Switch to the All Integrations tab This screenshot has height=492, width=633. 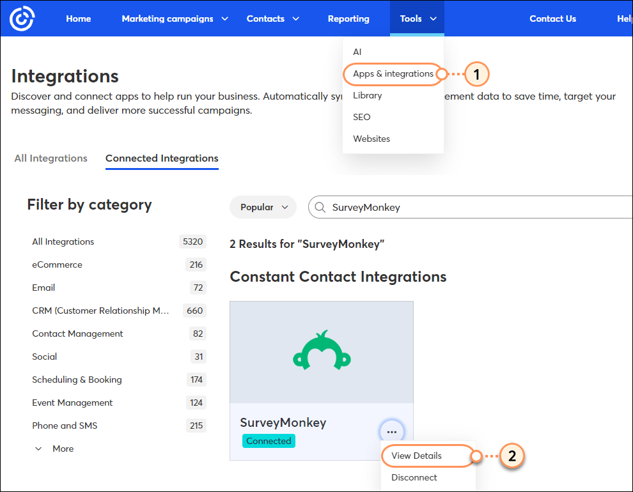pos(51,158)
